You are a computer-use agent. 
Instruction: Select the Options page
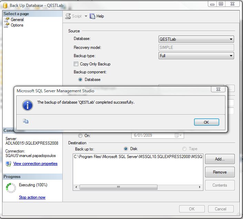[17, 25]
